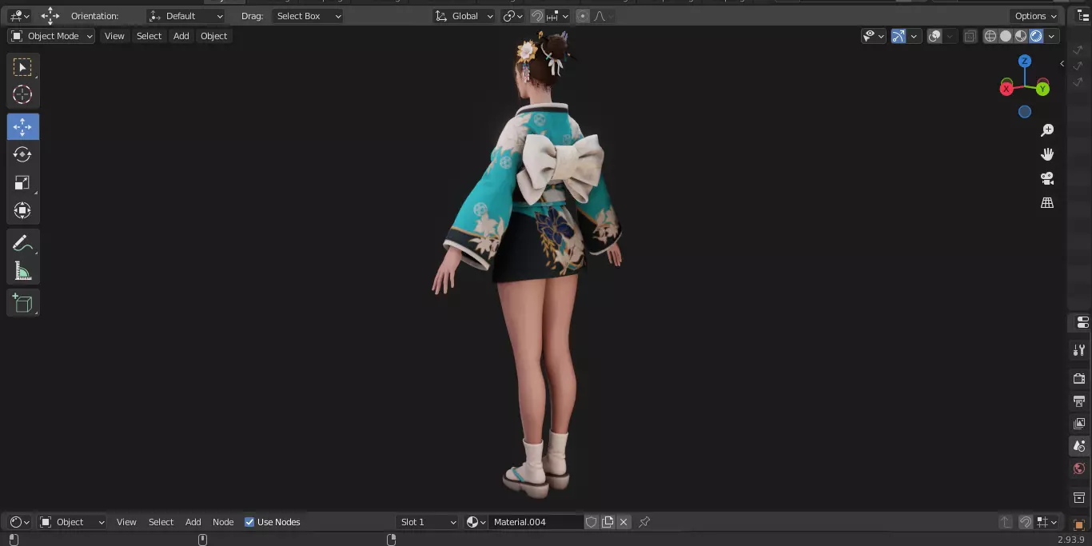Switch to material preview shading
1092x546 pixels.
[x=1021, y=36]
